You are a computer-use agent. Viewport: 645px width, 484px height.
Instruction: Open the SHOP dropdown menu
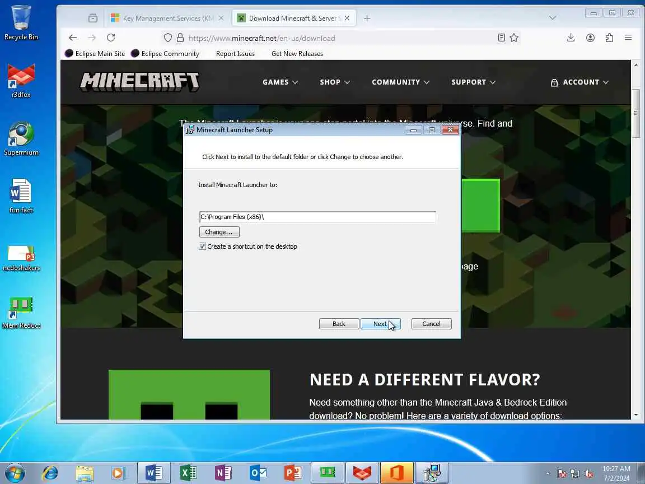pos(335,82)
